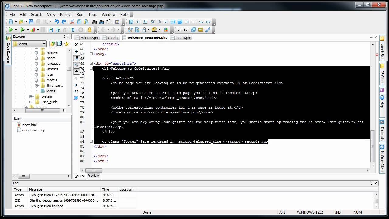Click the Step Into braces icon
Screen dimensions: 389x219
pyautogui.click(x=51, y=30)
